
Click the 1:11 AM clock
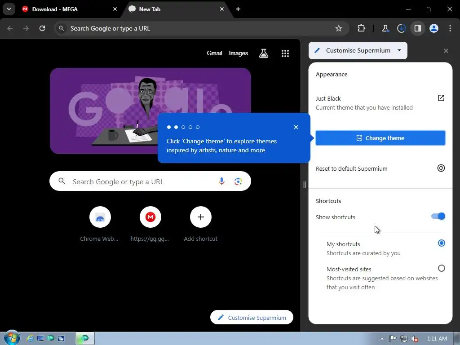437,339
